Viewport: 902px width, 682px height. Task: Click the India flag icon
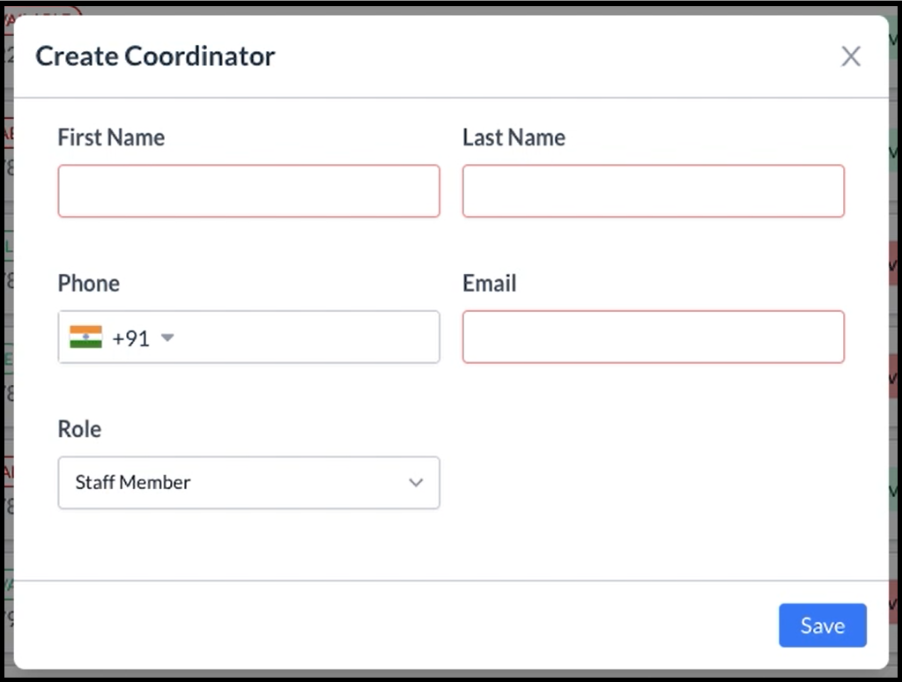(x=84, y=337)
